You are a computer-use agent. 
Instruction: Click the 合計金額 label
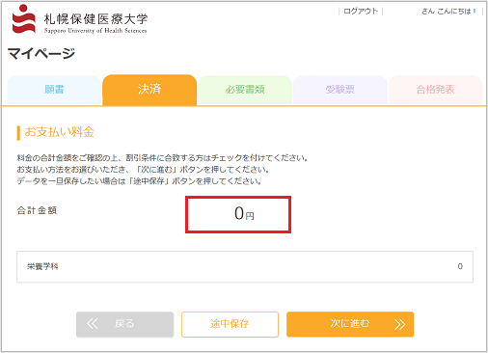click(x=37, y=211)
